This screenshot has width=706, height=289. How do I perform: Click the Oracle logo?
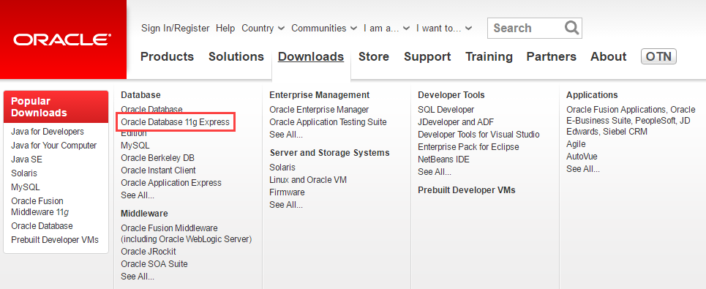tap(62, 40)
